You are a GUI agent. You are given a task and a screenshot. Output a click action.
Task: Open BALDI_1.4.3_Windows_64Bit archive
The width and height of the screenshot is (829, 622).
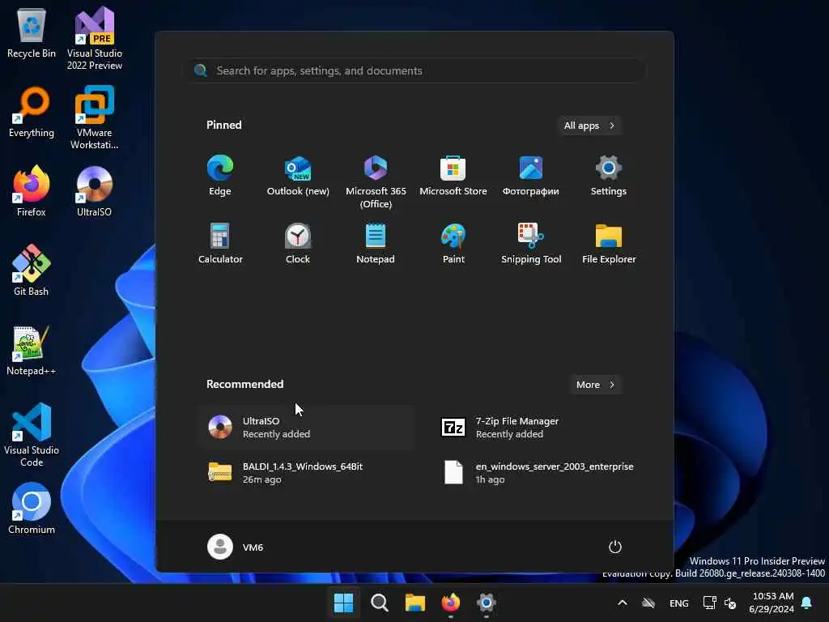click(x=307, y=472)
